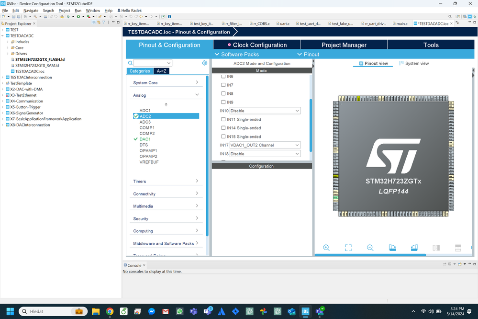Enable the IN7 checkbox
478x319 pixels.
(223, 85)
